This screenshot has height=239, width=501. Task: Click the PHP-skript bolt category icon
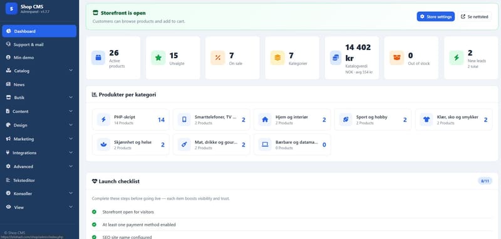pos(103,119)
